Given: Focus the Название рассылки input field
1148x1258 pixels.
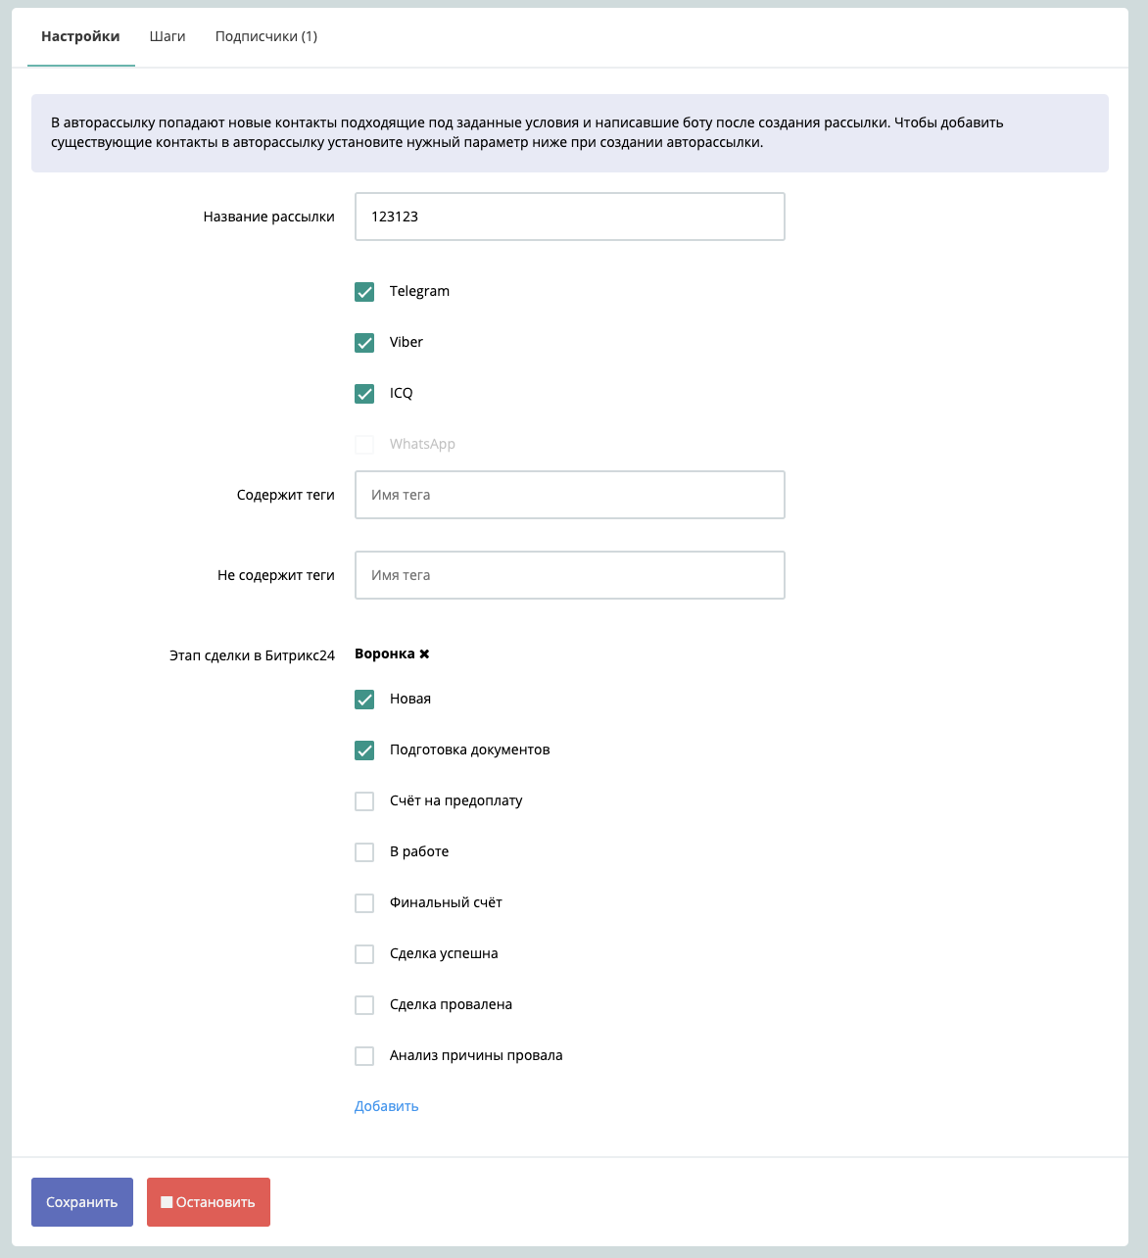Looking at the screenshot, I should tap(569, 217).
